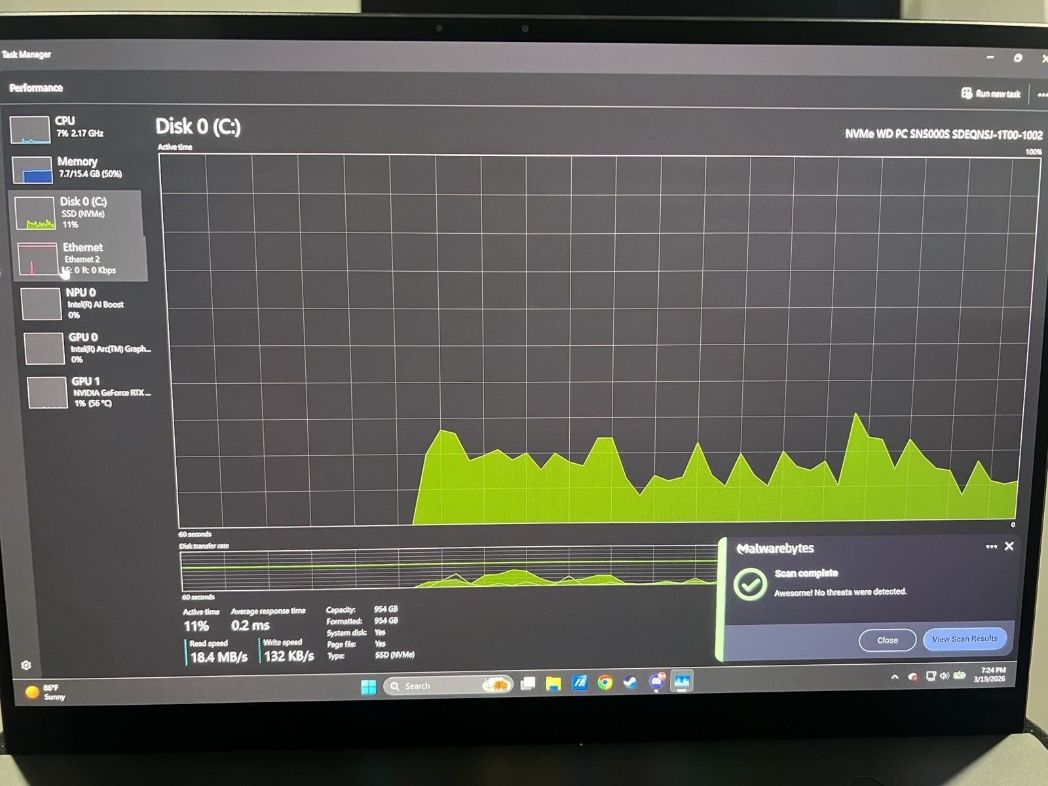Open network status tray icon

tap(931, 676)
